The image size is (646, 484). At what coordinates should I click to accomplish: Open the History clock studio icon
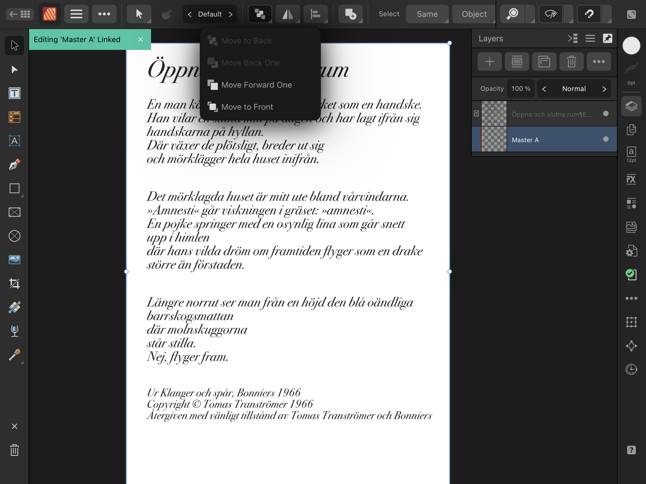click(631, 370)
